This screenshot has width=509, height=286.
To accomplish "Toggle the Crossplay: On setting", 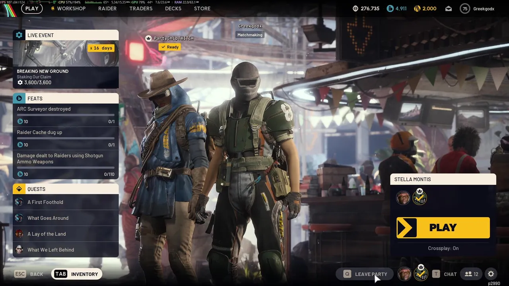I will pyautogui.click(x=443, y=248).
